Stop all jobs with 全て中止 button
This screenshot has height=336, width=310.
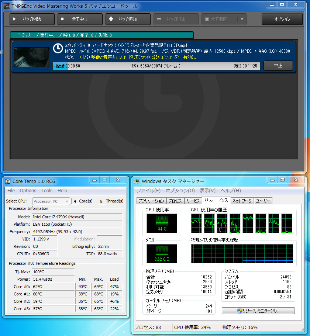tap(80, 19)
